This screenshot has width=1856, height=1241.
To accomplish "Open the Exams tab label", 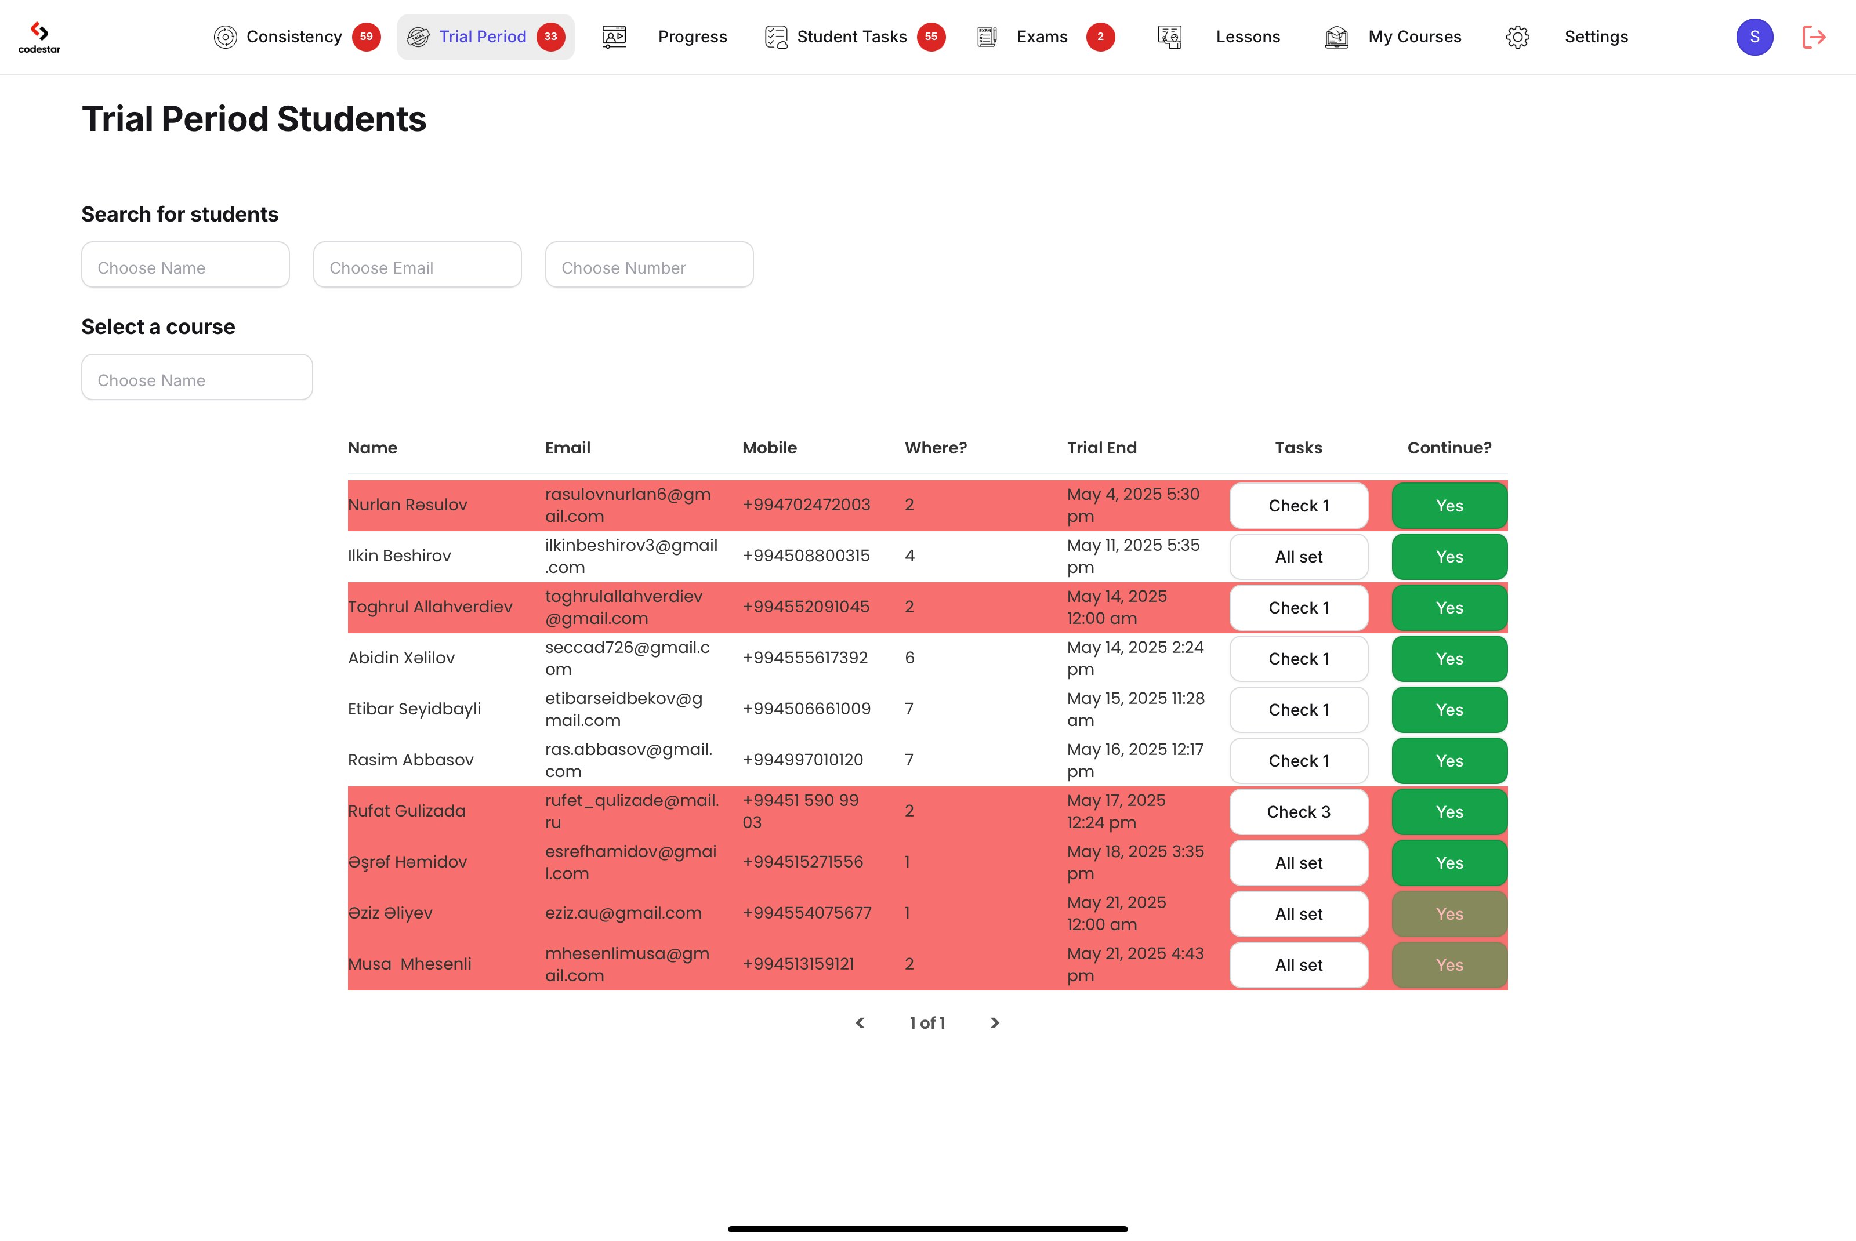I will point(1042,37).
